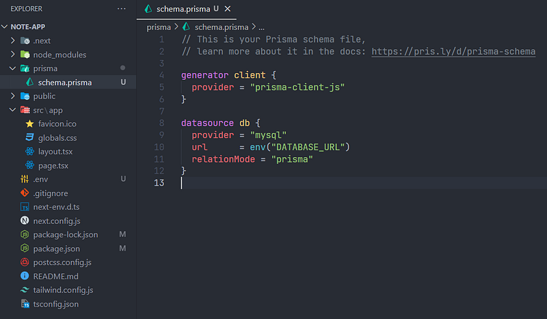Expand the node_modules folder chevron
This screenshot has height=319, width=547.
tap(13, 55)
